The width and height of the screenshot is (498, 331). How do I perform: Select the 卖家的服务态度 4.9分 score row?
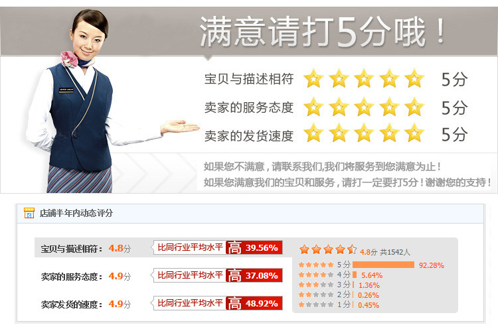86,276
